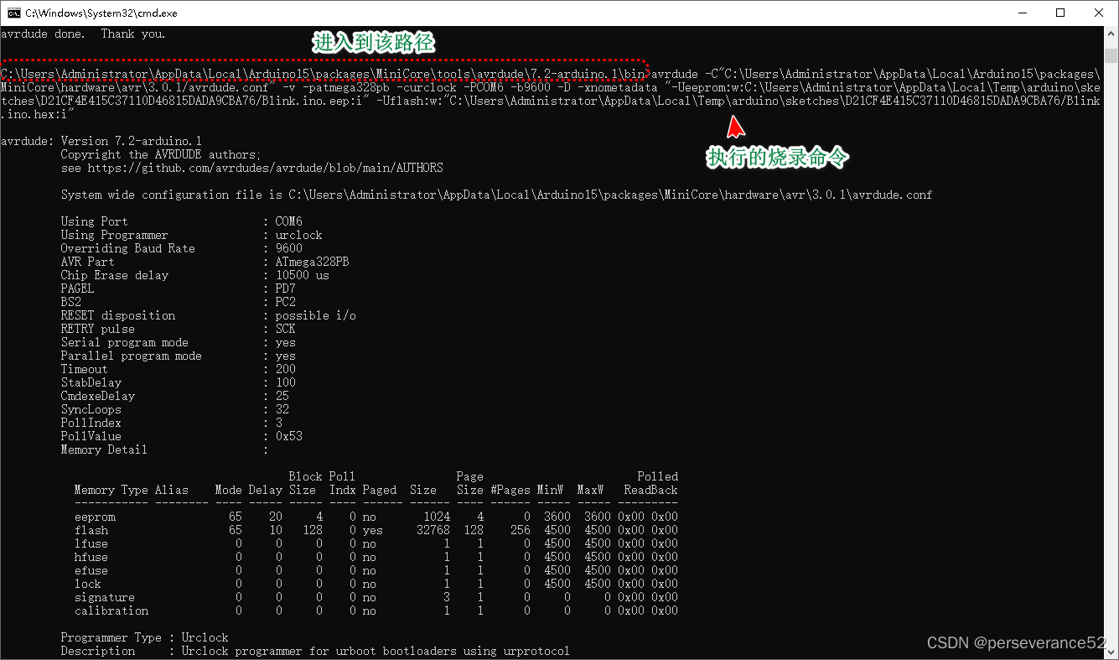Click the 'Memory Detail' label

(x=104, y=450)
